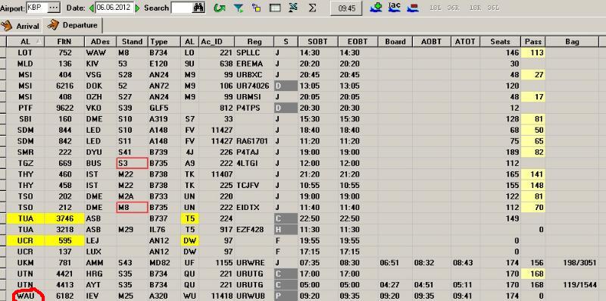Click the remove flight icon with red minus
Viewport: 606px width, 301px height.
point(413,7)
